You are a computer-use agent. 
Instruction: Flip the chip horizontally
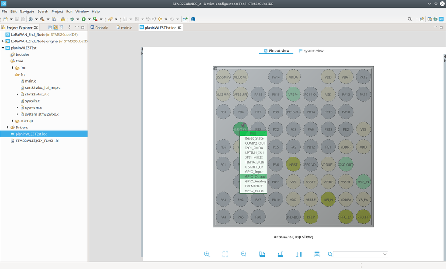[299, 254]
